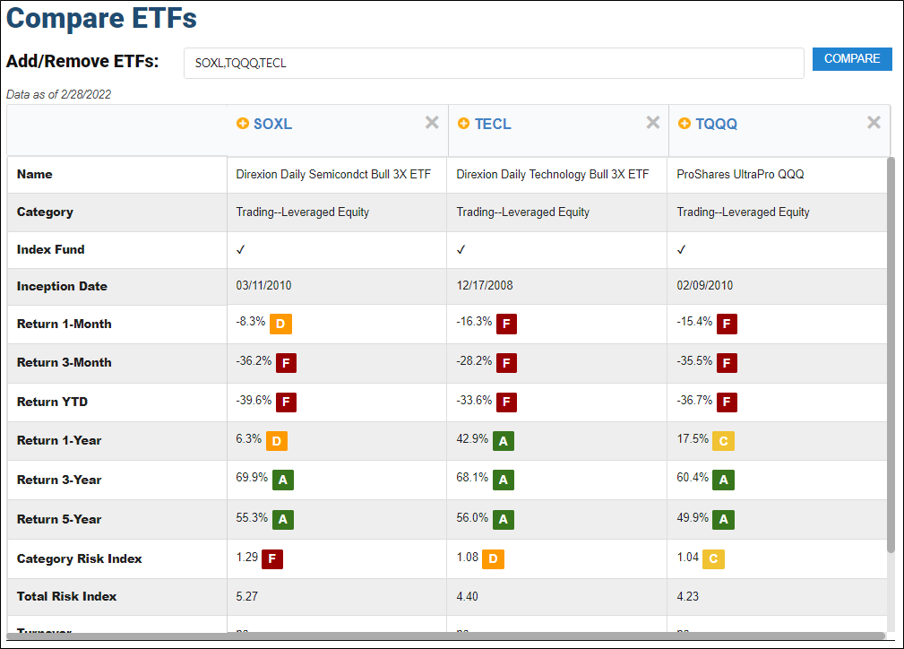This screenshot has height=649, width=904.
Task: Click TECL Return 1-Month F grade badge
Action: coord(506,324)
